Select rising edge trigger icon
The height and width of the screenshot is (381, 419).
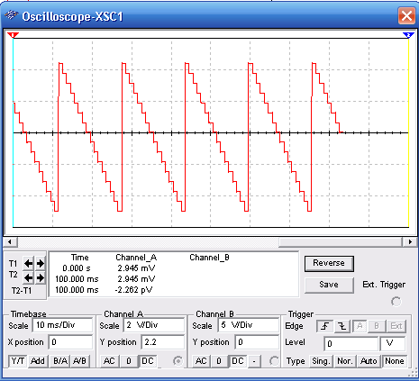tap(324, 326)
